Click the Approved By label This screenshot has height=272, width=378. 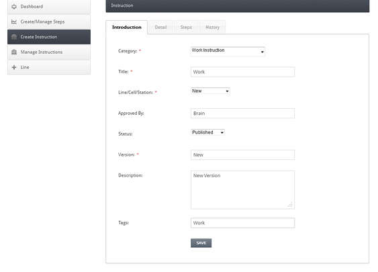point(131,113)
